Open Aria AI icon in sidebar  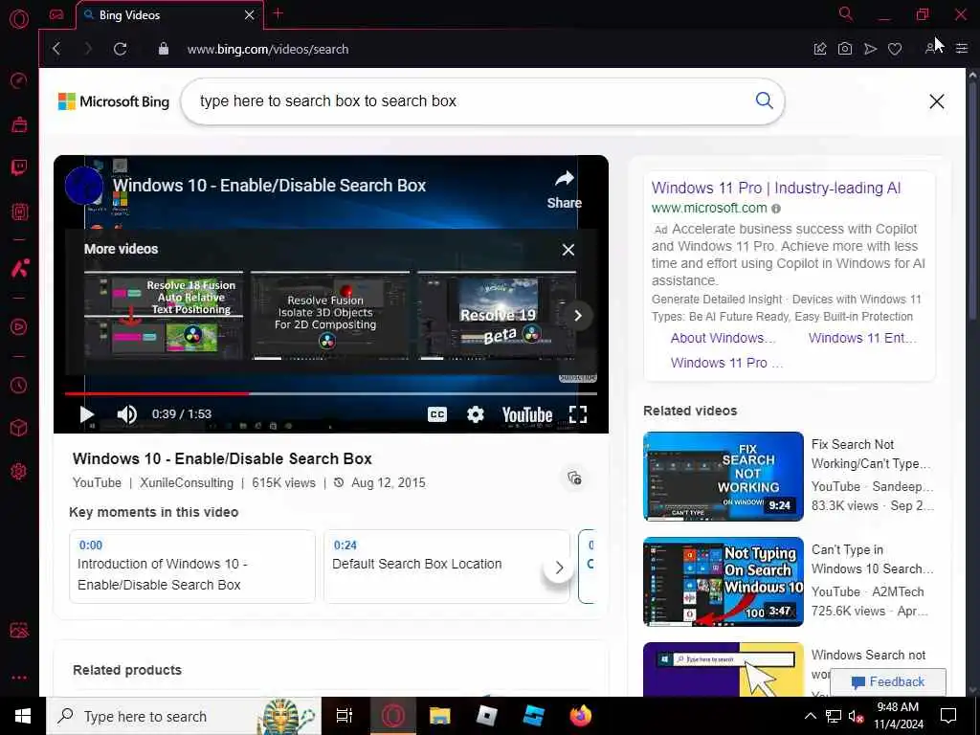(x=19, y=268)
